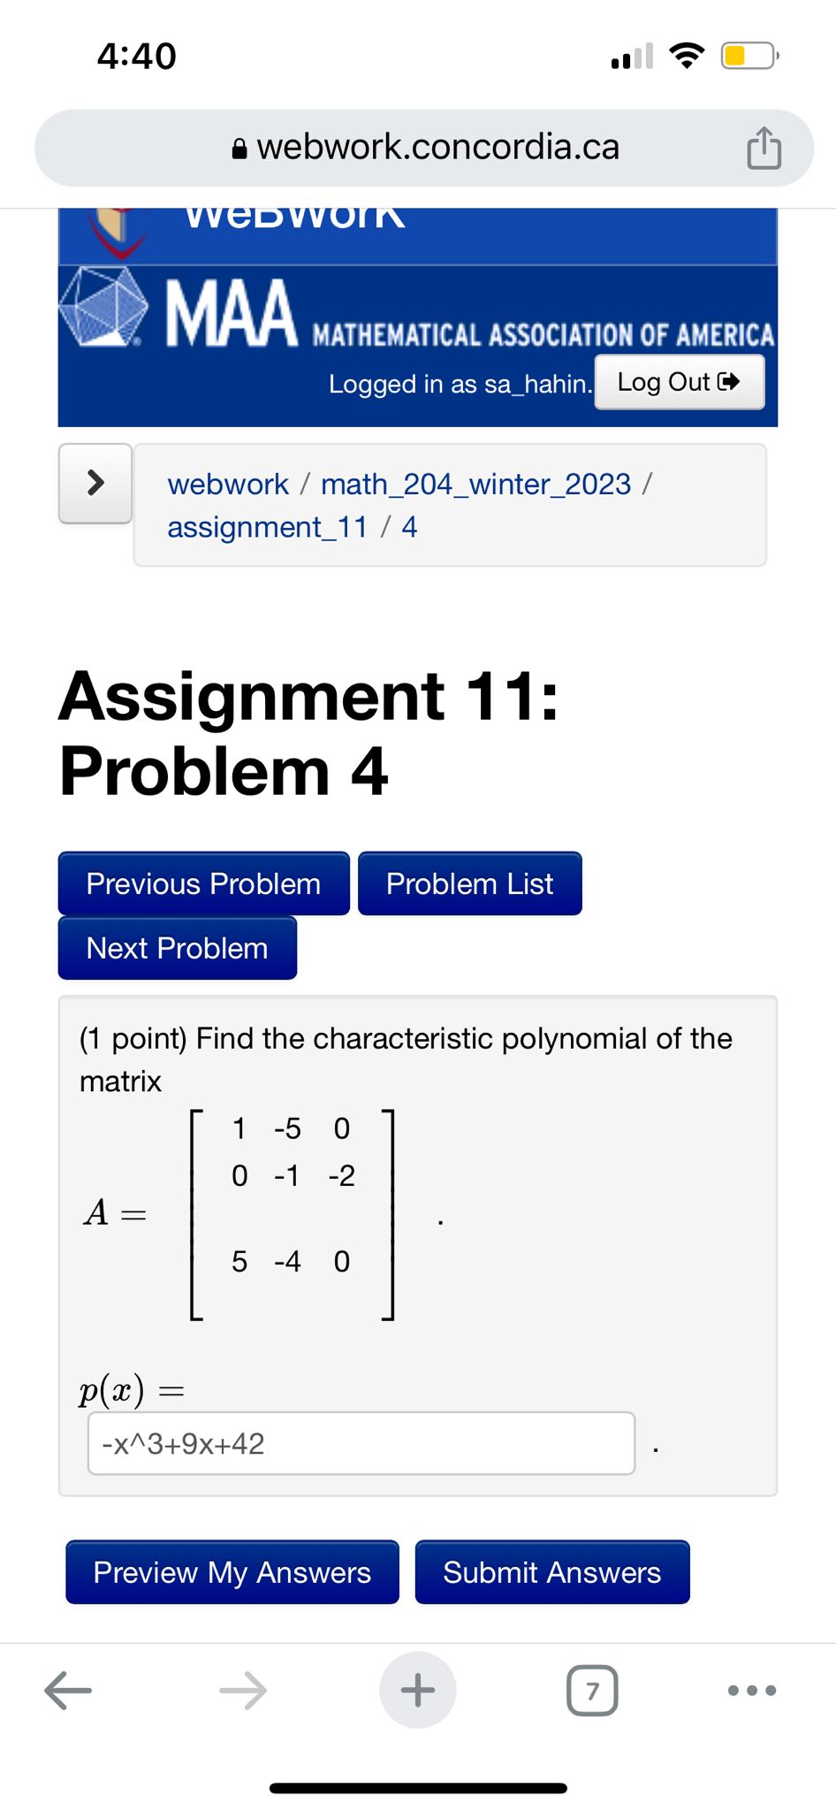Select the Previous Problem button
The height and width of the screenshot is (1811, 836).
coord(203,883)
